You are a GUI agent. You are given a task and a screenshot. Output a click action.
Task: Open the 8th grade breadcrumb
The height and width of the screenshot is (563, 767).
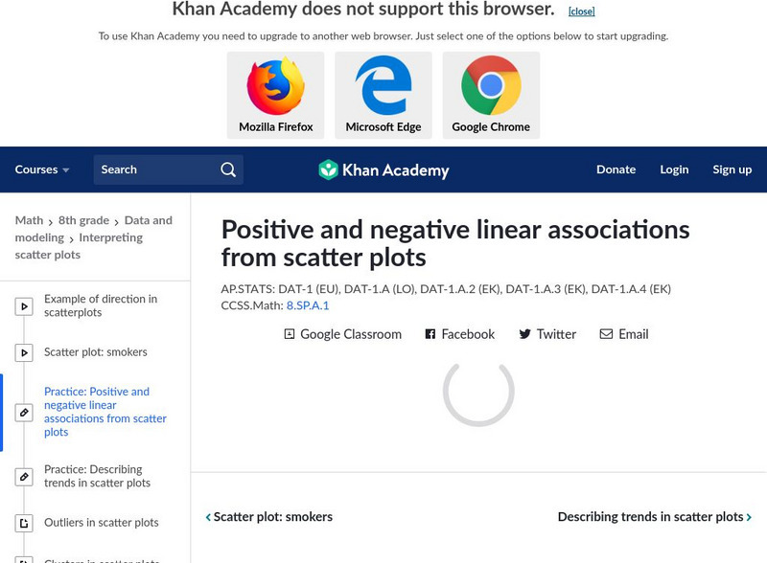tap(83, 220)
